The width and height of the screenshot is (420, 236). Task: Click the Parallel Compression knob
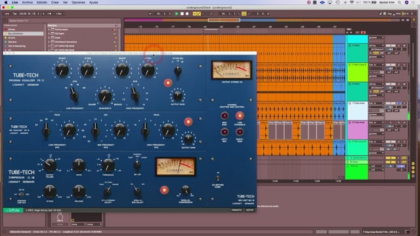point(185,190)
